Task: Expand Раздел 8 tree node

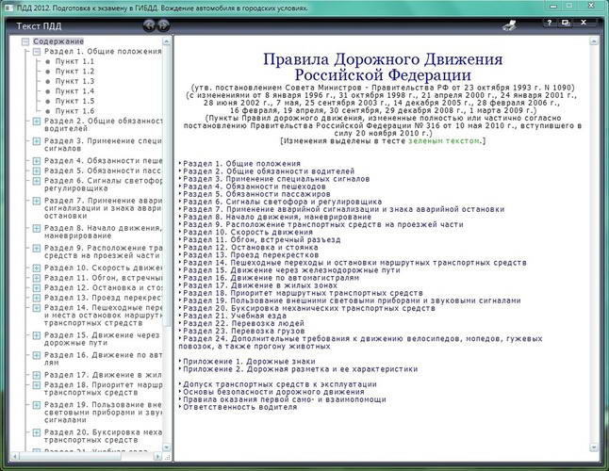Action: [37, 229]
